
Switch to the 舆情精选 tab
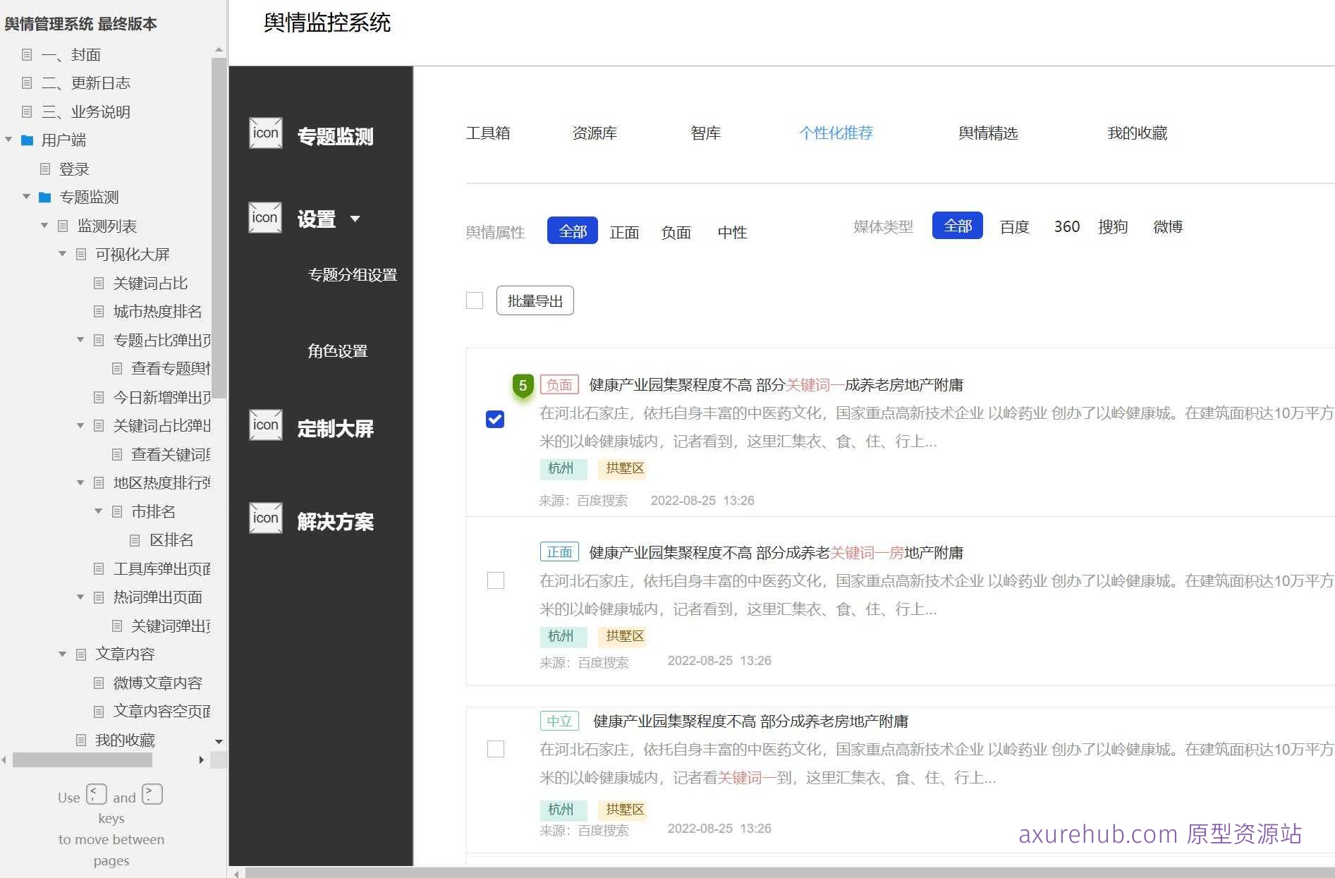click(987, 133)
